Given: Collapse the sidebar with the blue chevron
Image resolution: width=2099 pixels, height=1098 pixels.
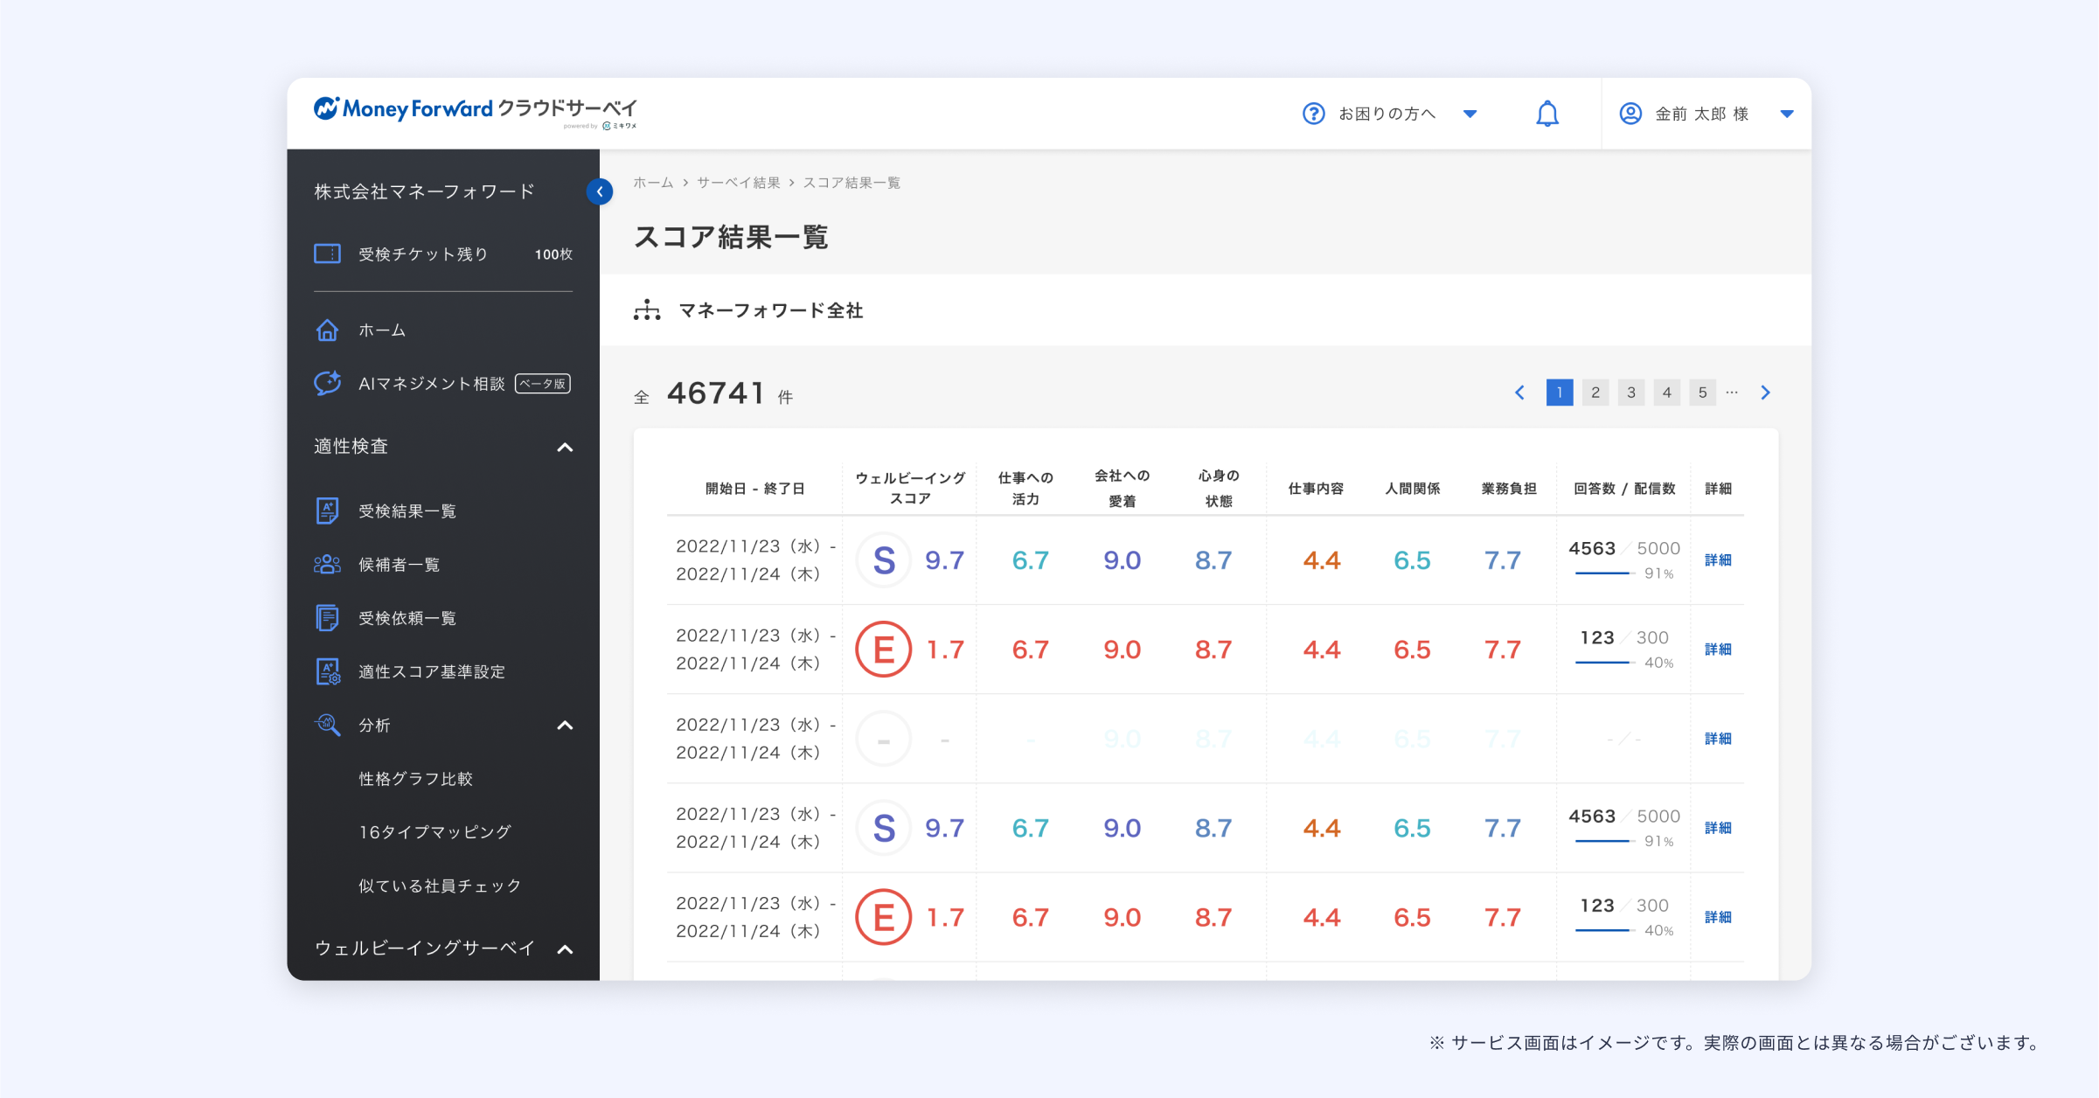Looking at the screenshot, I should click(x=601, y=191).
